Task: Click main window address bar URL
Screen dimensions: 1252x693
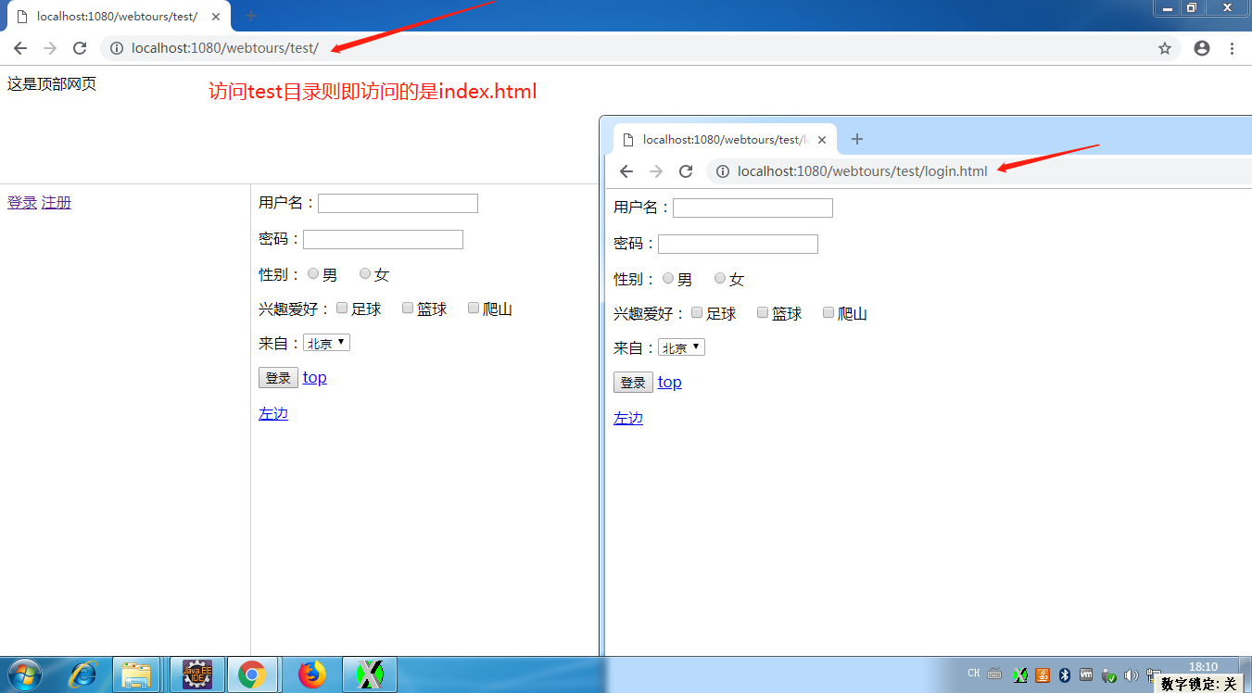Action: (225, 48)
